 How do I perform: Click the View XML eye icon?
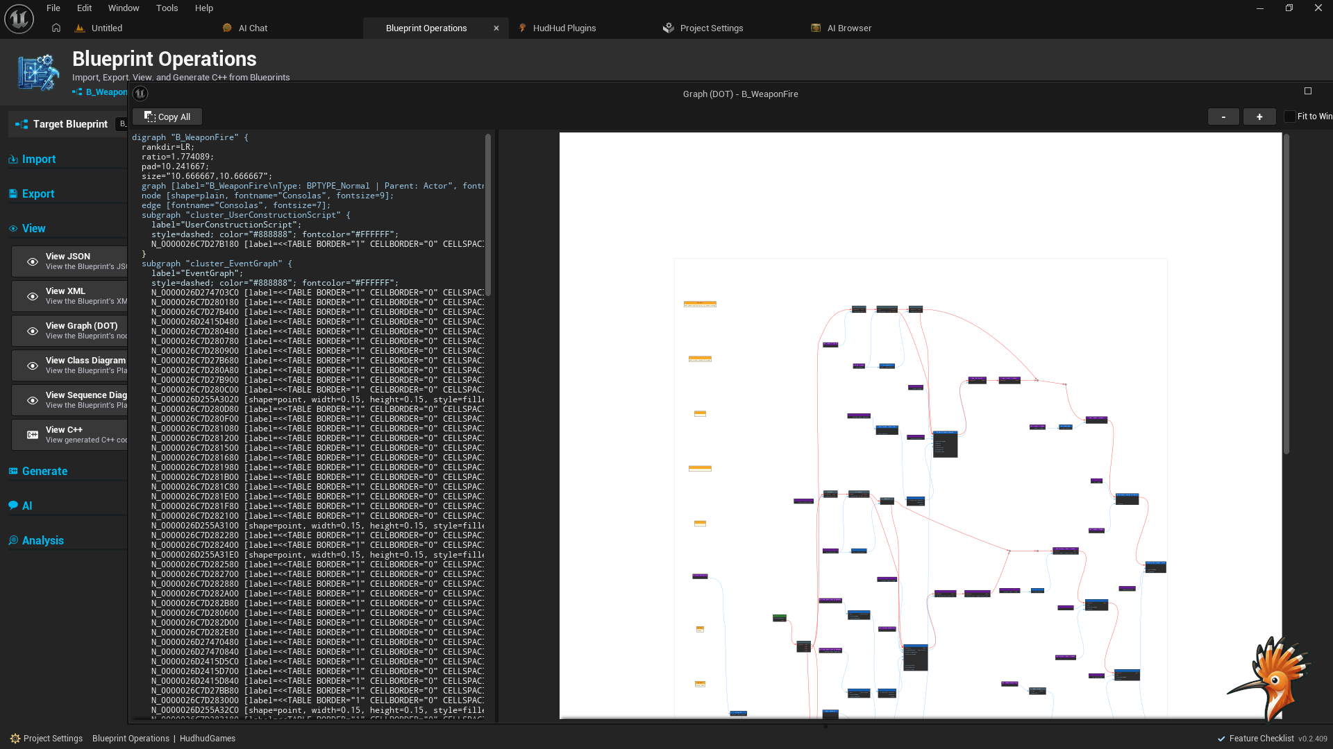(33, 296)
